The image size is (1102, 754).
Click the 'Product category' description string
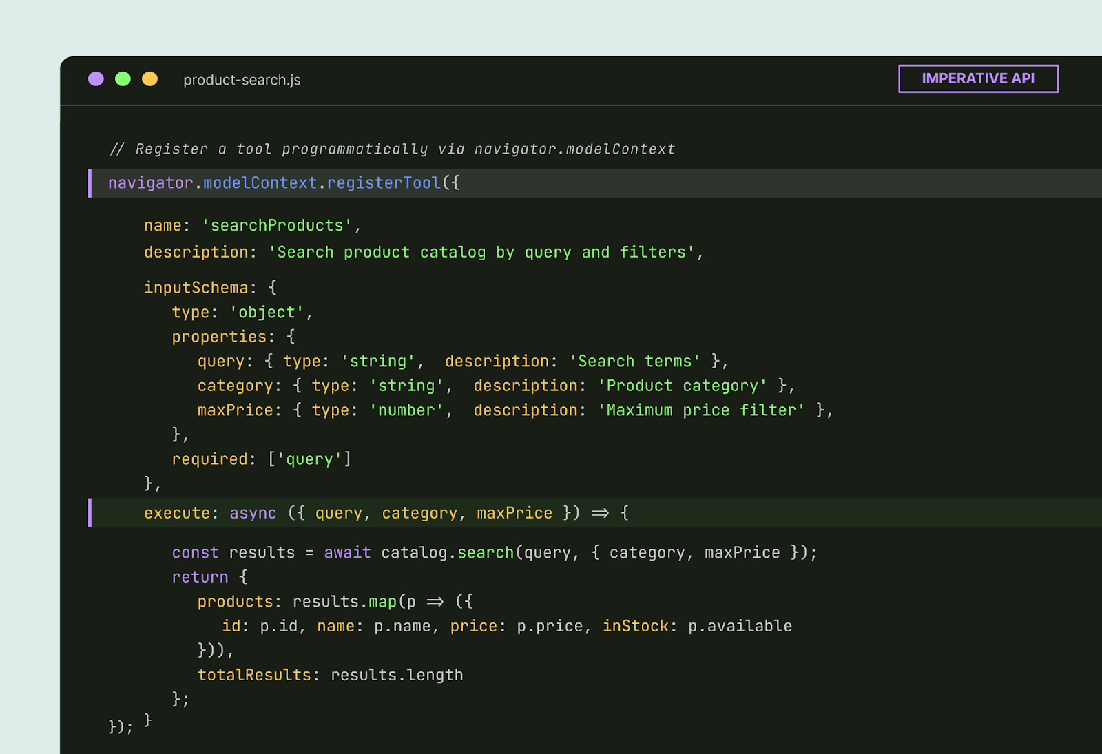[x=682, y=385]
